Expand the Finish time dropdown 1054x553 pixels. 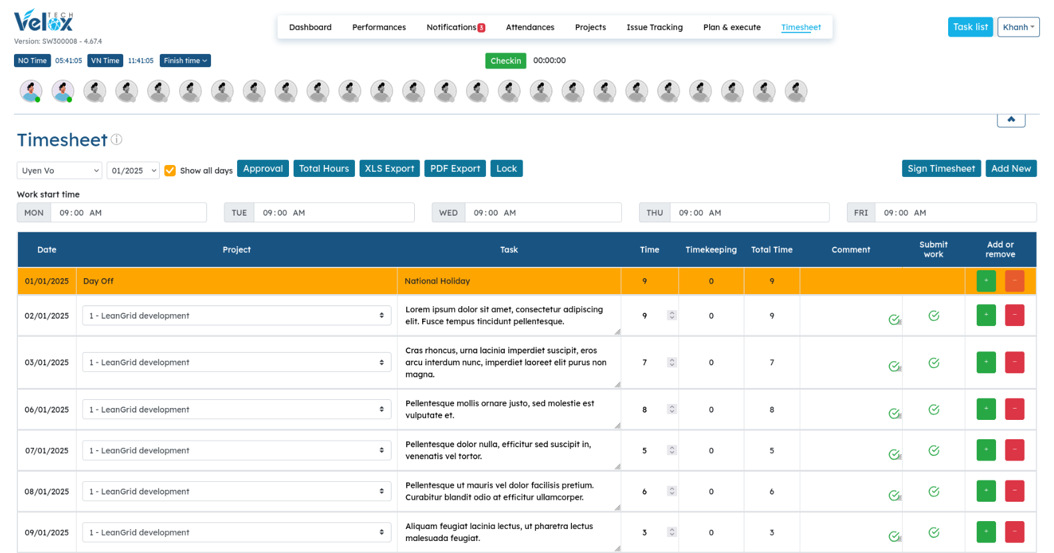pyautogui.click(x=185, y=61)
